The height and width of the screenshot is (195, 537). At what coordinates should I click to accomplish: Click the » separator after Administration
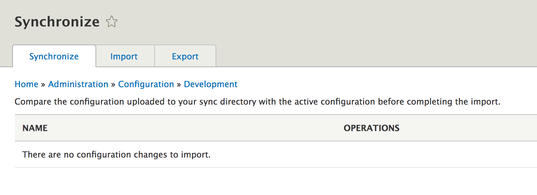coord(113,85)
